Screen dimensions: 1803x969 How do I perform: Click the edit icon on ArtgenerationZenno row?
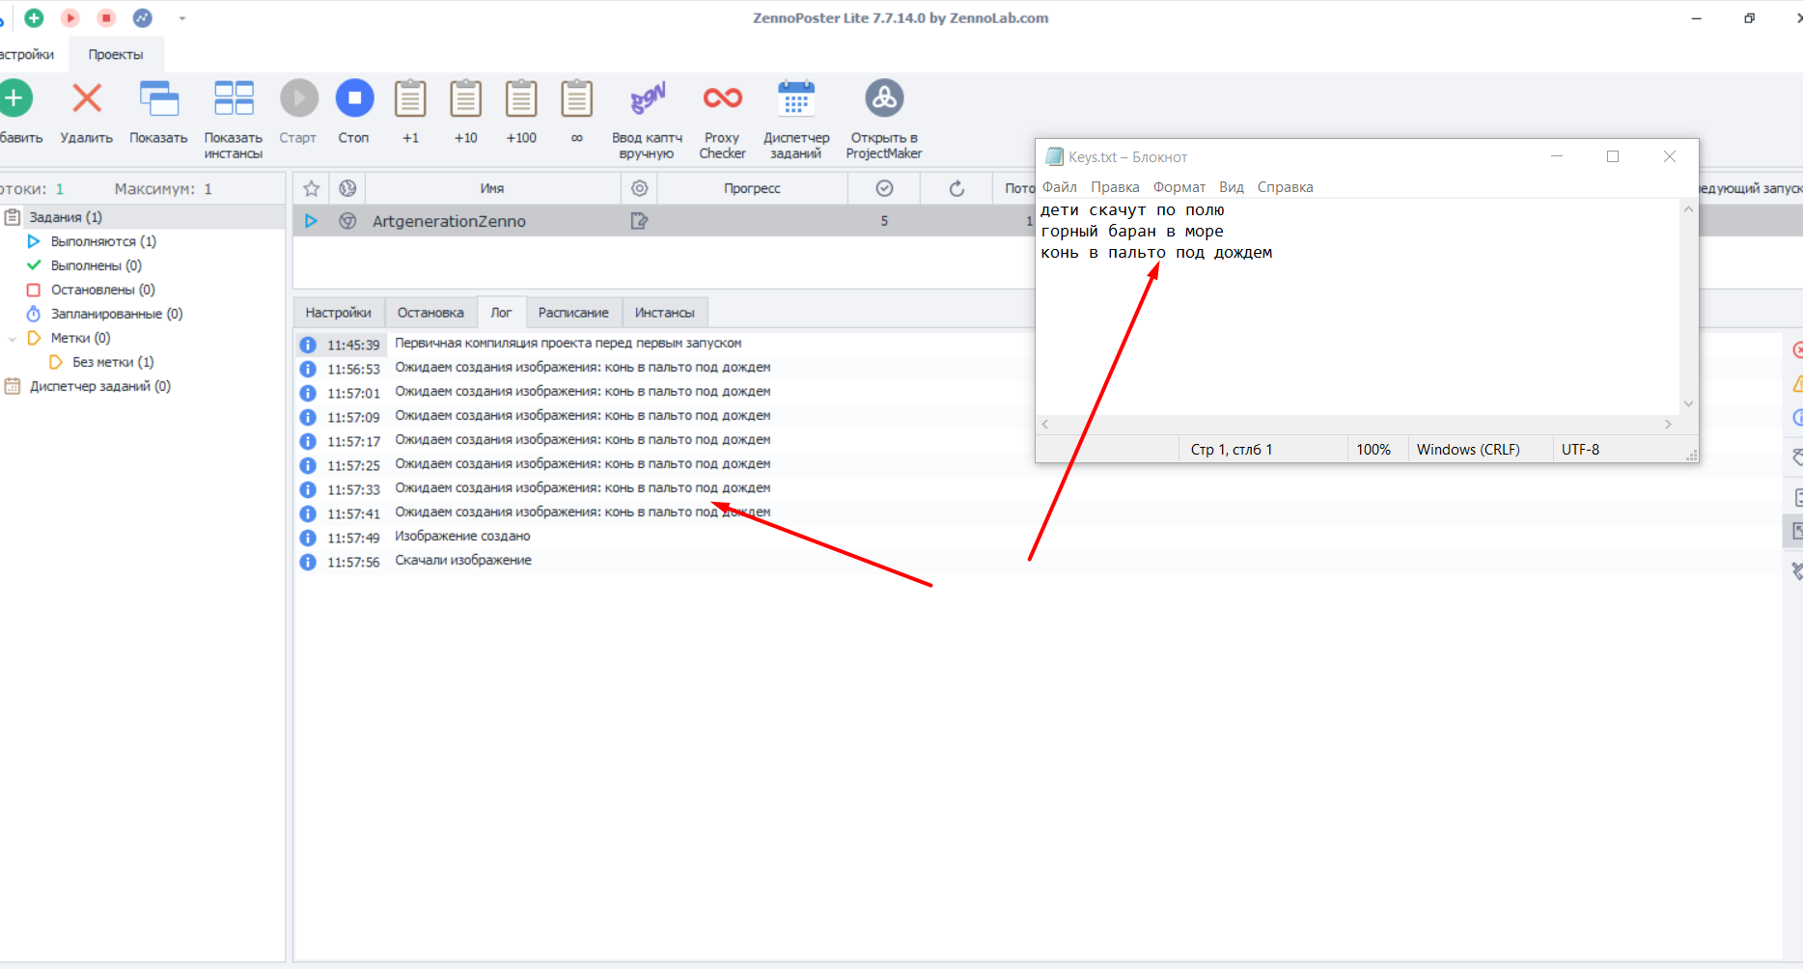point(639,221)
